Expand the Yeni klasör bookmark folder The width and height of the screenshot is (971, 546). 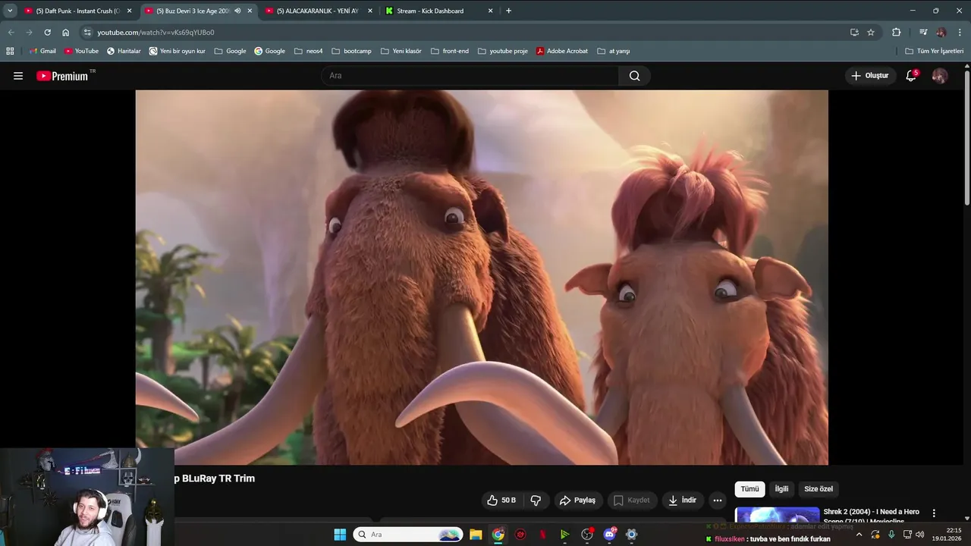[x=401, y=51]
